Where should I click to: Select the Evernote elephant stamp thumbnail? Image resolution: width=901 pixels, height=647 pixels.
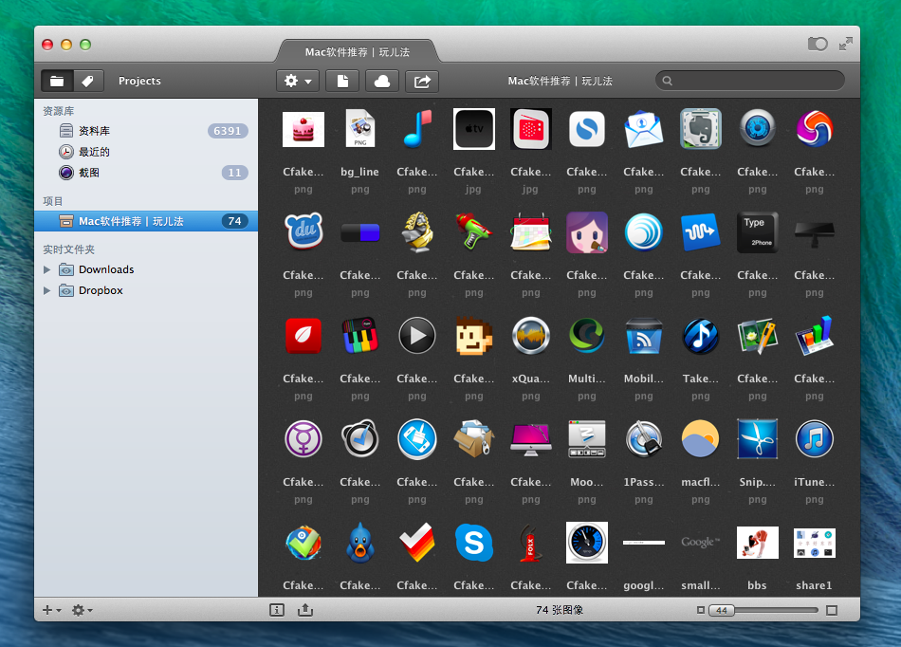701,129
